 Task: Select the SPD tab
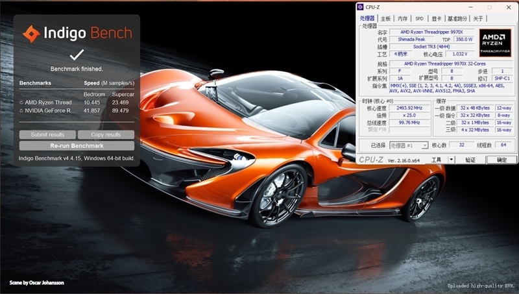point(420,19)
